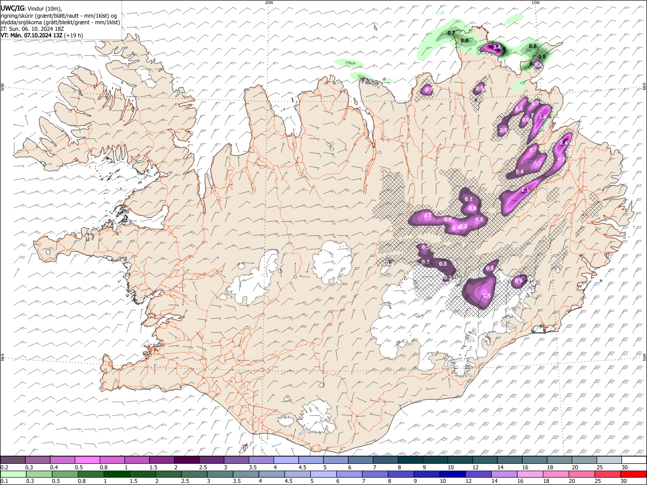Click the lower legend swatch between 7 and 8
This screenshot has height=485, width=647.
click(x=375, y=474)
